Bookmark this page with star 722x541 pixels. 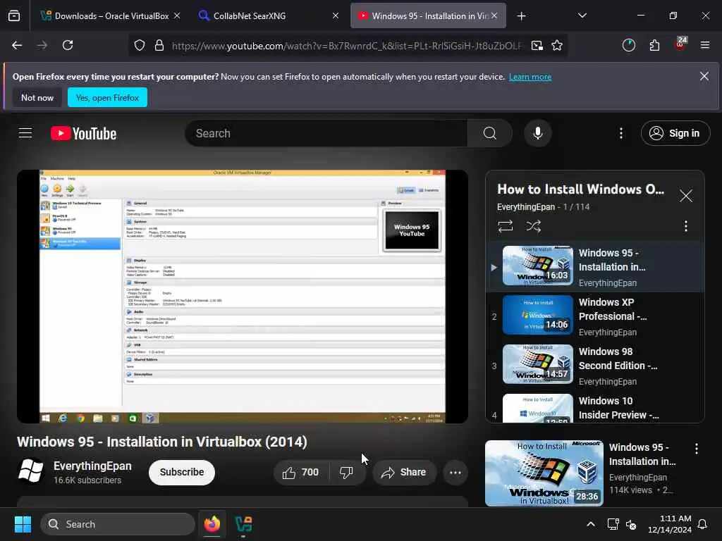557,45
